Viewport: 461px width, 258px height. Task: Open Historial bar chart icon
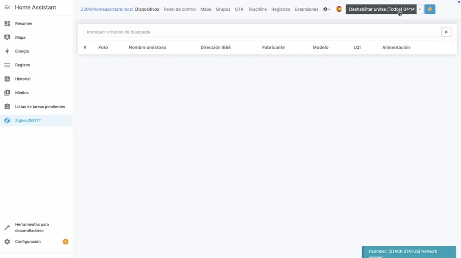coord(7,79)
